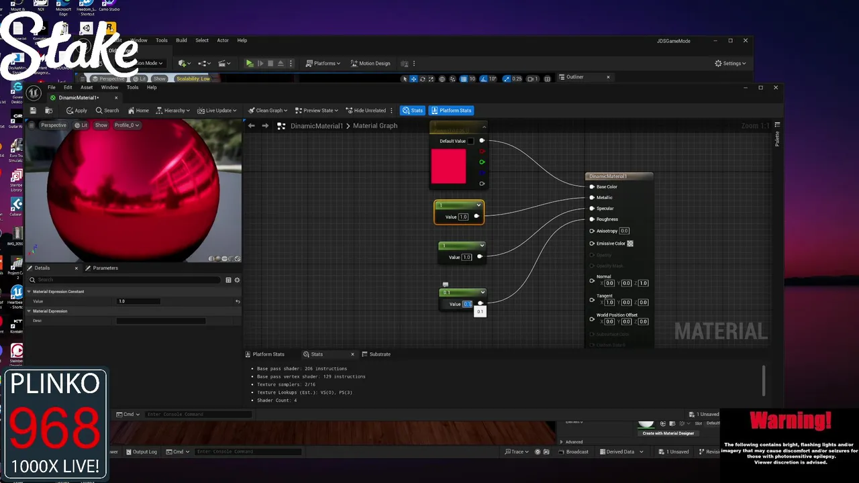Click the Derived Data button
Viewport: 859px width, 483px height.
[621, 451]
